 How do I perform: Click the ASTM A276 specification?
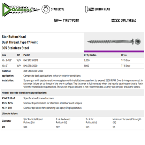[x=7, y=103]
